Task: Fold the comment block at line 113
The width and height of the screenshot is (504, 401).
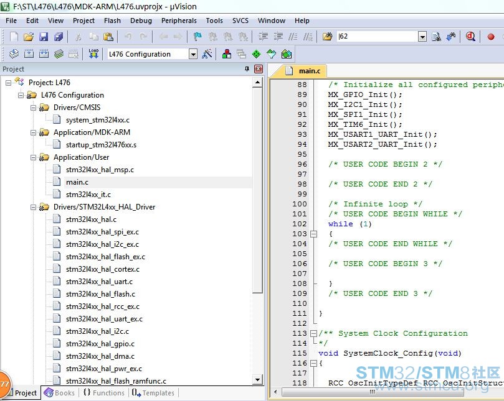Action: (x=314, y=334)
